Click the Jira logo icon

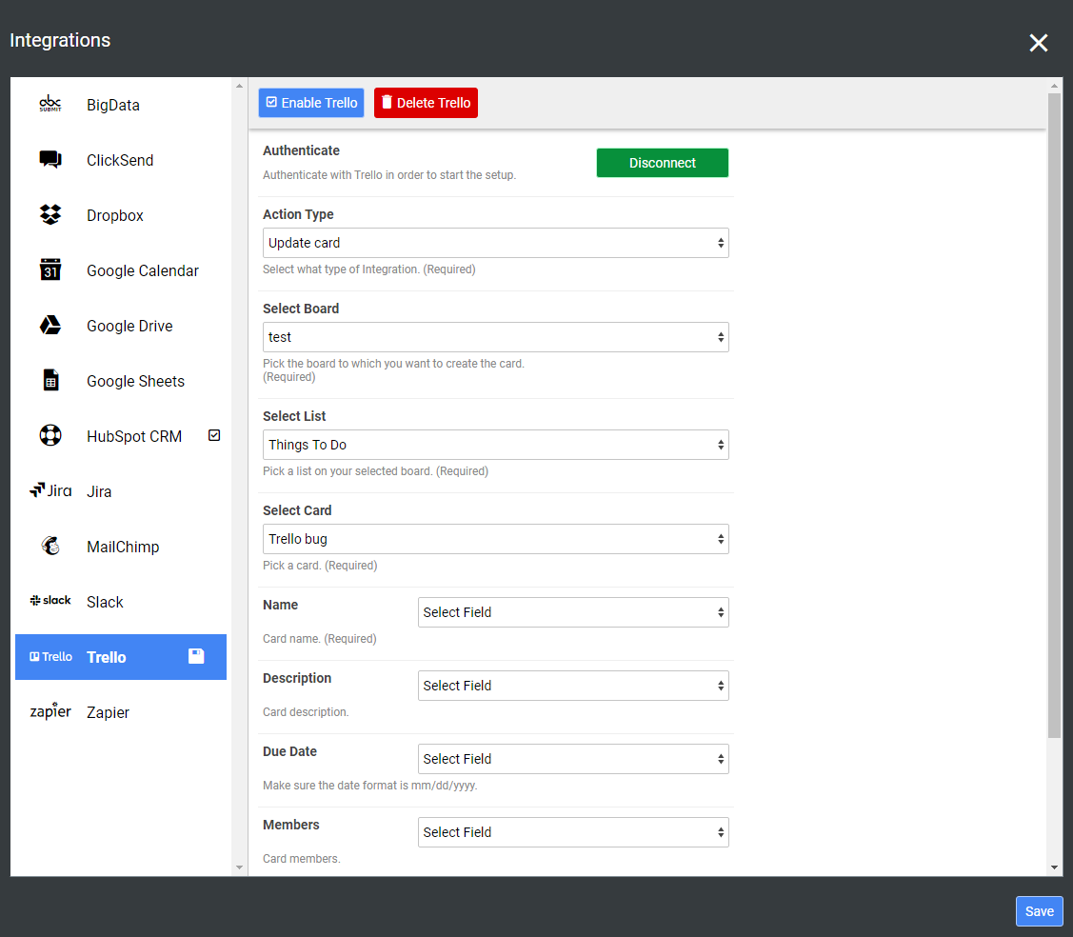[50, 490]
